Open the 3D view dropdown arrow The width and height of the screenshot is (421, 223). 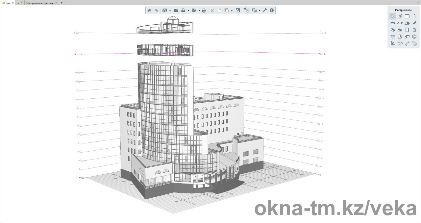170,10
